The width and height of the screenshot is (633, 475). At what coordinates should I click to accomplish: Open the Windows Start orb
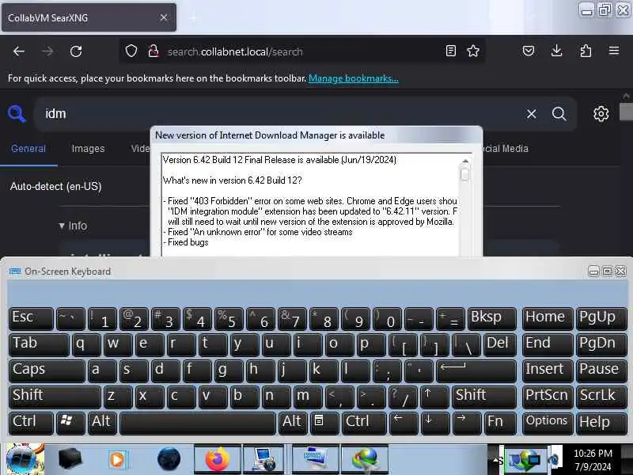(25, 459)
